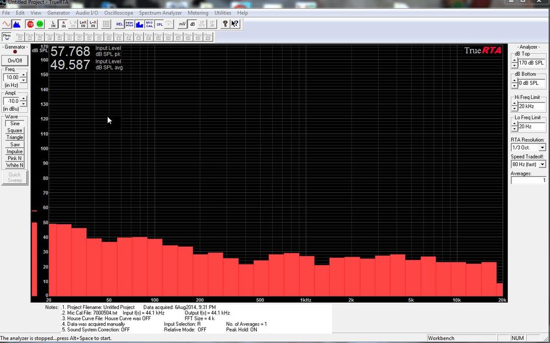Click the red input level meter bar
Image resolution: width=550 pixels, height=343 pixels.
34,259
